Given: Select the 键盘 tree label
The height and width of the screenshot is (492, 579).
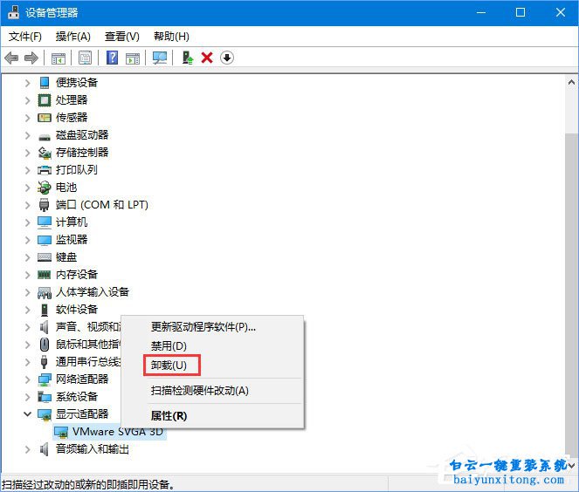Looking at the screenshot, I should (x=66, y=257).
